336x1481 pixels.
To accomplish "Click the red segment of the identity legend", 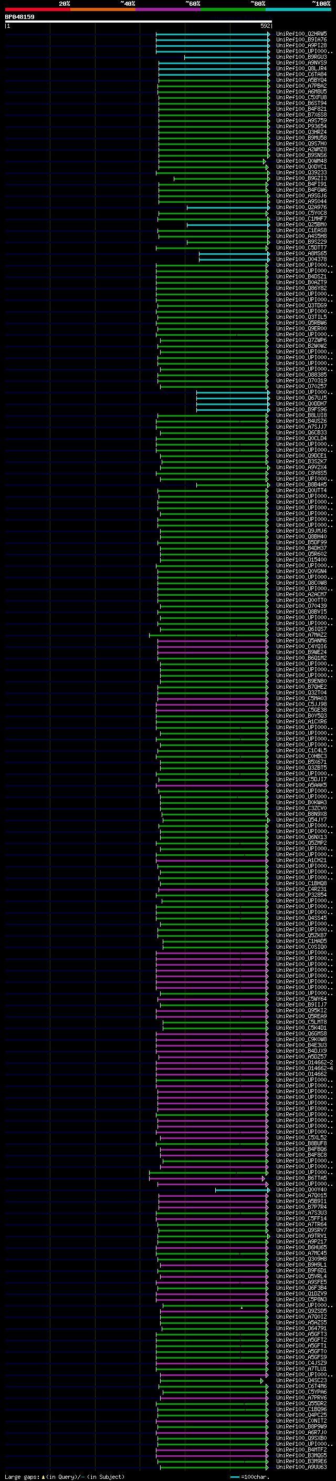I will pos(37,9).
